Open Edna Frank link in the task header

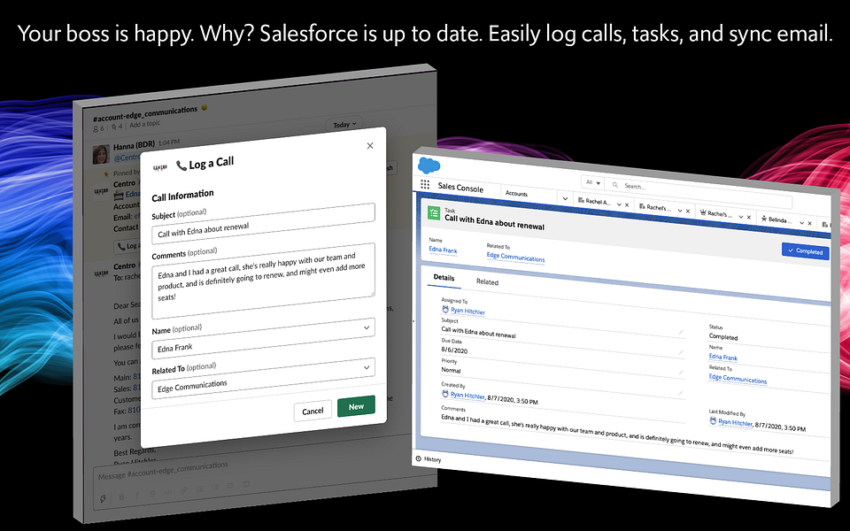pyautogui.click(x=443, y=250)
